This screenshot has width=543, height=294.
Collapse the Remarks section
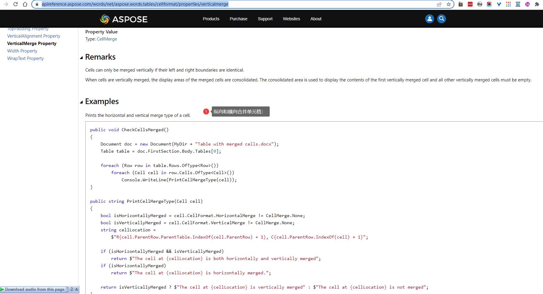(x=81, y=58)
